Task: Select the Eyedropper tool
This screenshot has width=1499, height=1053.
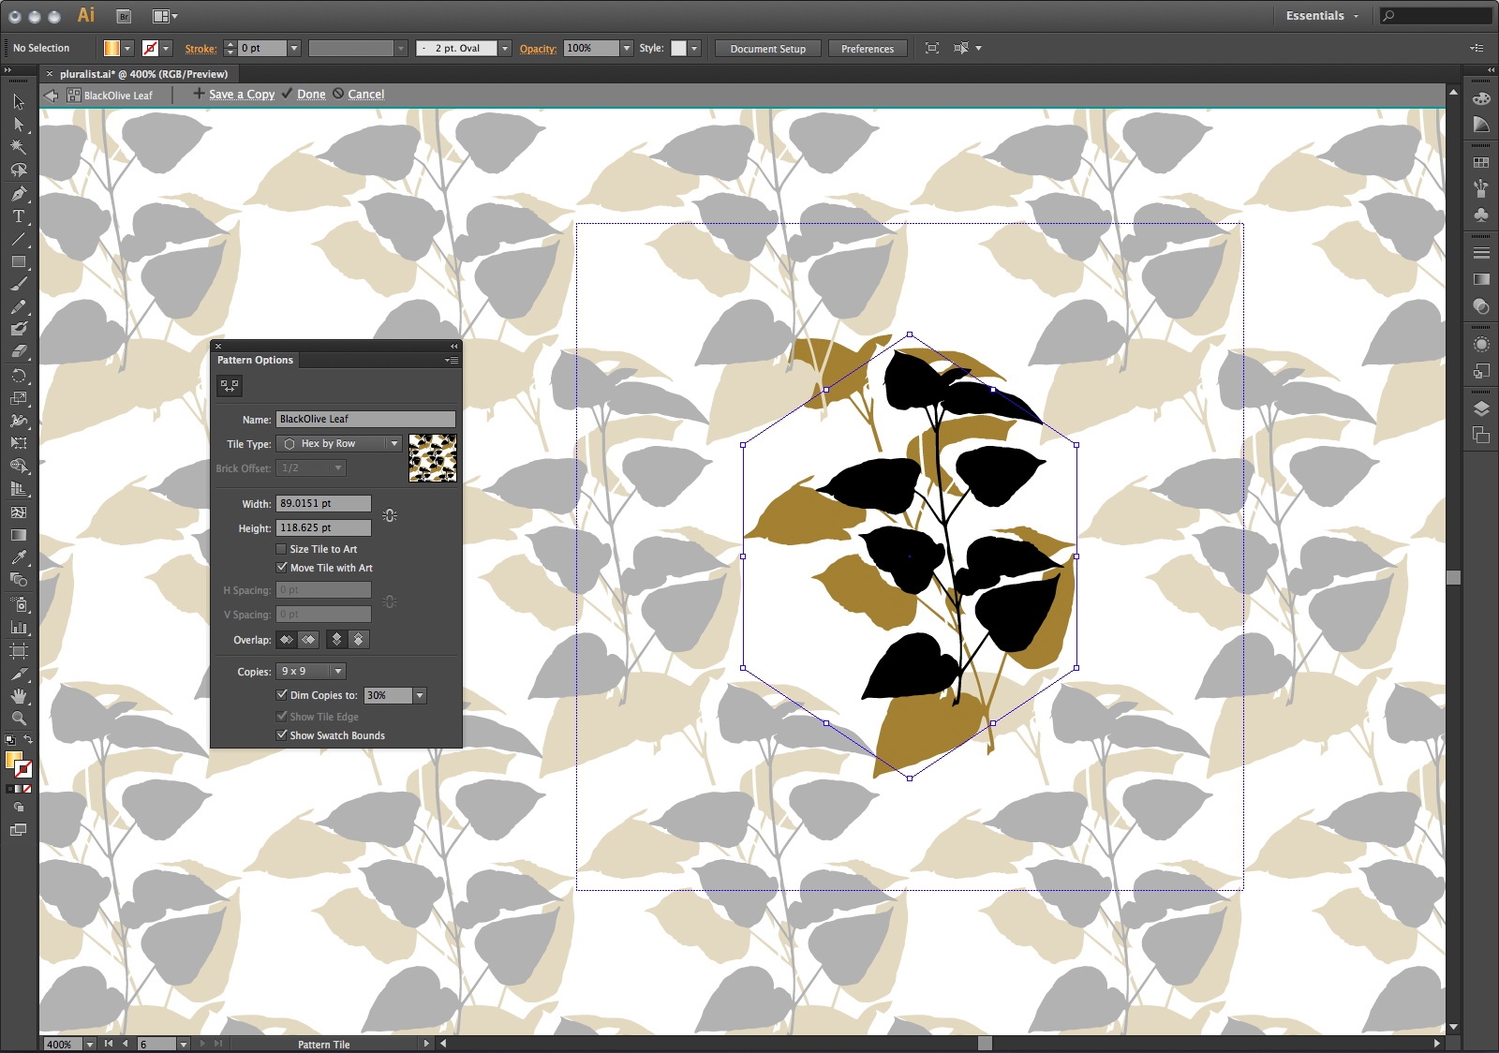Action: 19,558
